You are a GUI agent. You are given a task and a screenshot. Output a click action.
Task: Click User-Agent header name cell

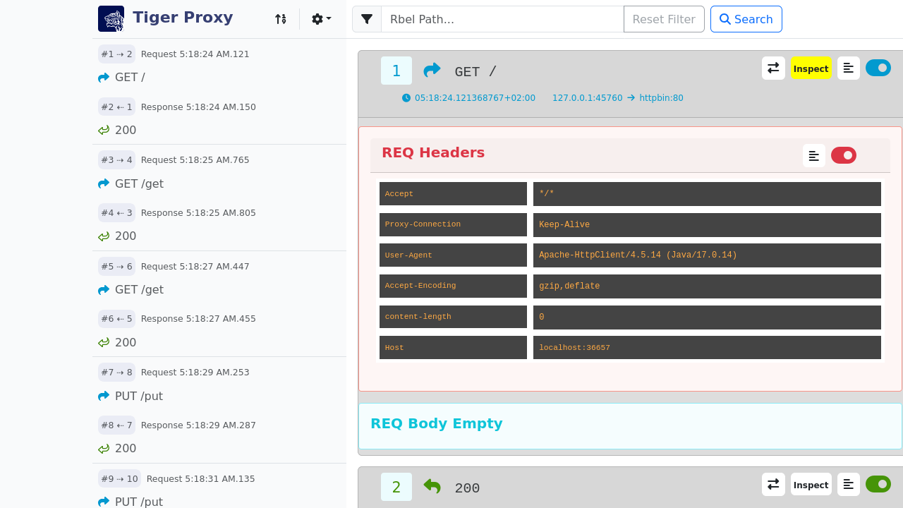click(x=453, y=255)
